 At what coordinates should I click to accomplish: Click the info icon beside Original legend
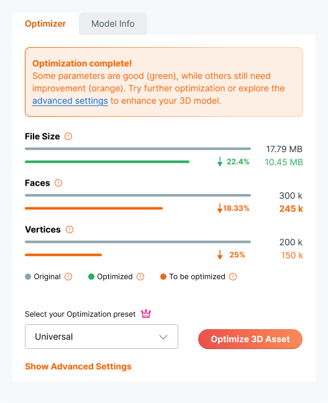pyautogui.click(x=68, y=277)
